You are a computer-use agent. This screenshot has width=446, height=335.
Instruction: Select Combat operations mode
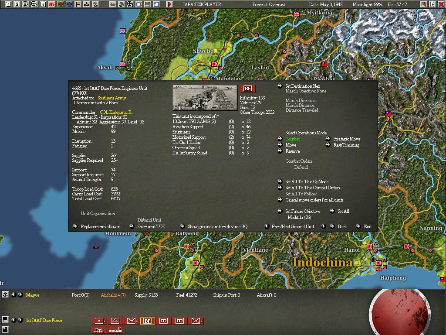(x=292, y=139)
